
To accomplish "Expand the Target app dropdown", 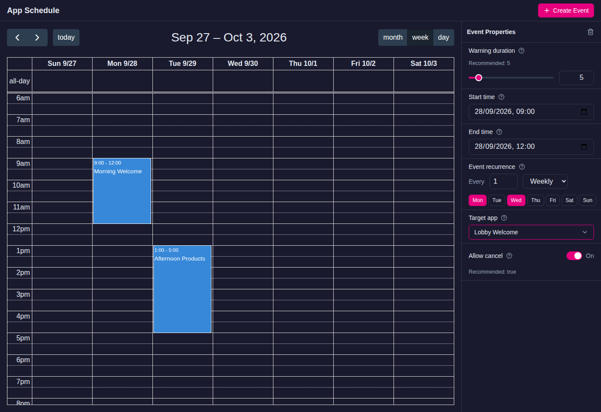I will click(531, 232).
